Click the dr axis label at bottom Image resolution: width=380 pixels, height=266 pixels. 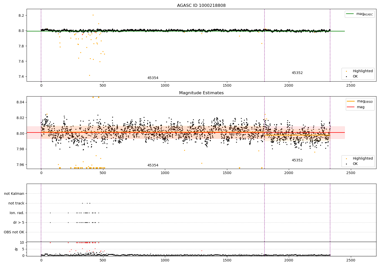click(x=16, y=249)
